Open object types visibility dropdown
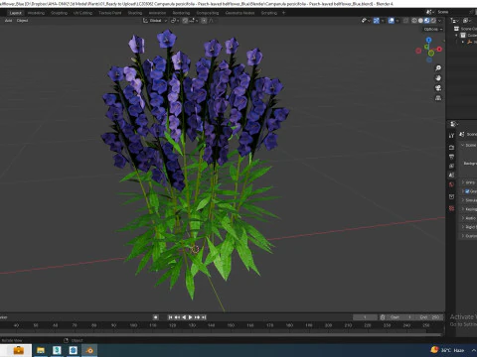This screenshot has height=357, width=477. [366, 21]
